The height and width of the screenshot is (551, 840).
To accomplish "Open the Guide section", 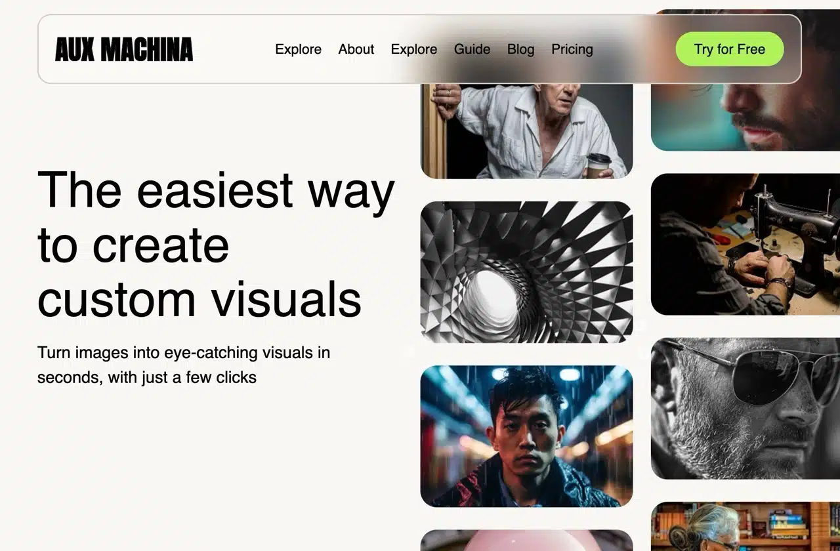I will (472, 49).
